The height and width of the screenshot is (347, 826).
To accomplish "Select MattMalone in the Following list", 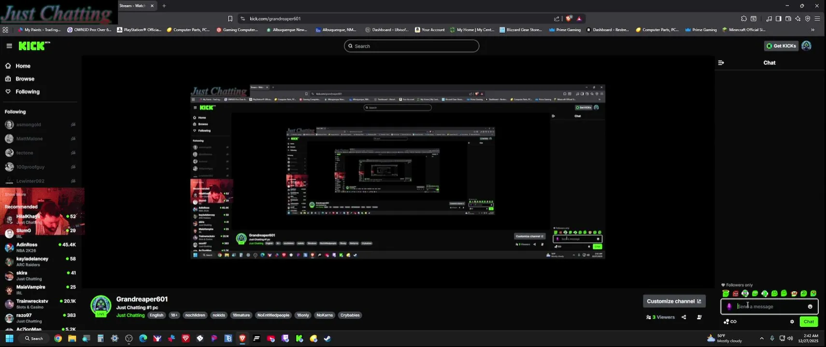I will (41, 139).
